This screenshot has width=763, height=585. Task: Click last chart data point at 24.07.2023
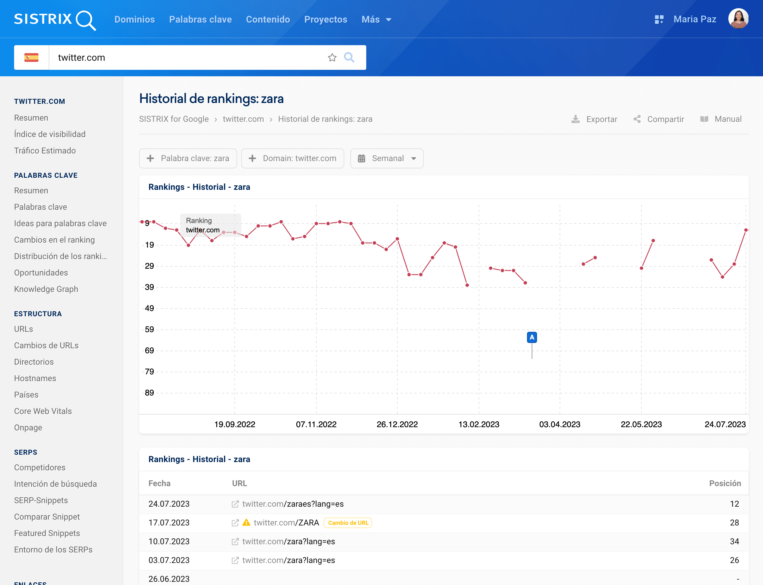(746, 230)
